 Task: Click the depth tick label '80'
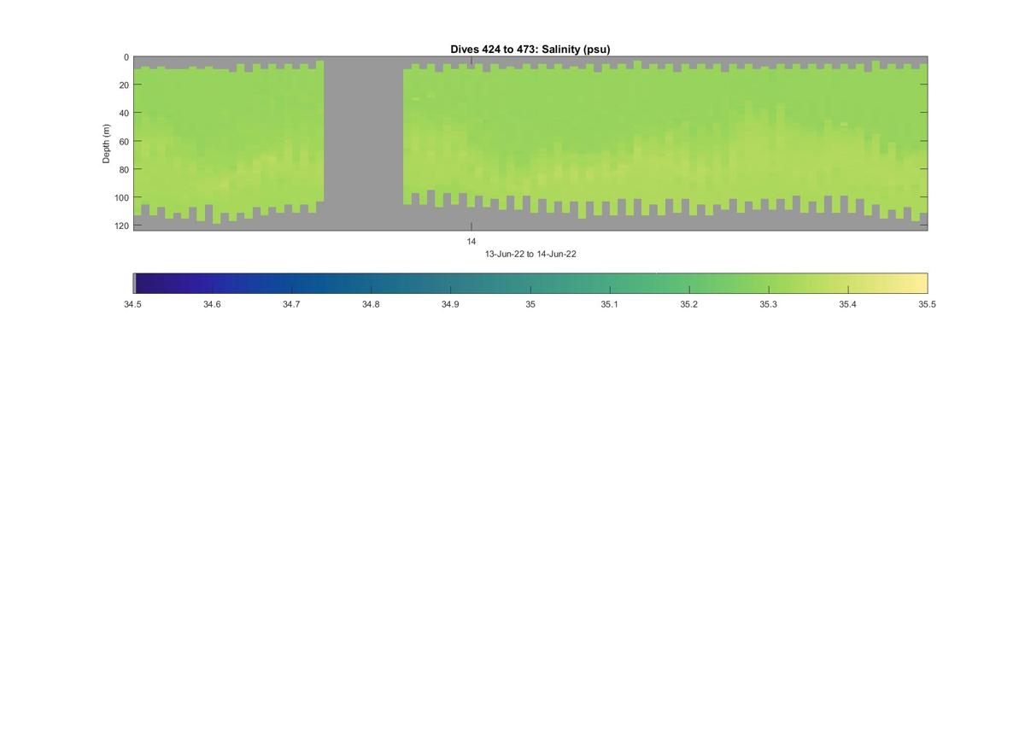[x=123, y=169]
